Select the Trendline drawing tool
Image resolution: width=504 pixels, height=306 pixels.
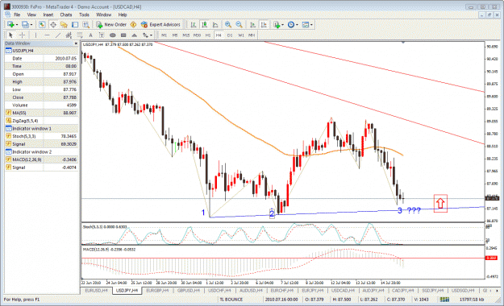[58, 35]
